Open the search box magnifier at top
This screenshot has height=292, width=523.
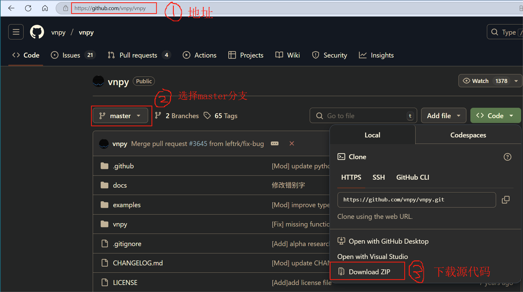[x=495, y=32]
